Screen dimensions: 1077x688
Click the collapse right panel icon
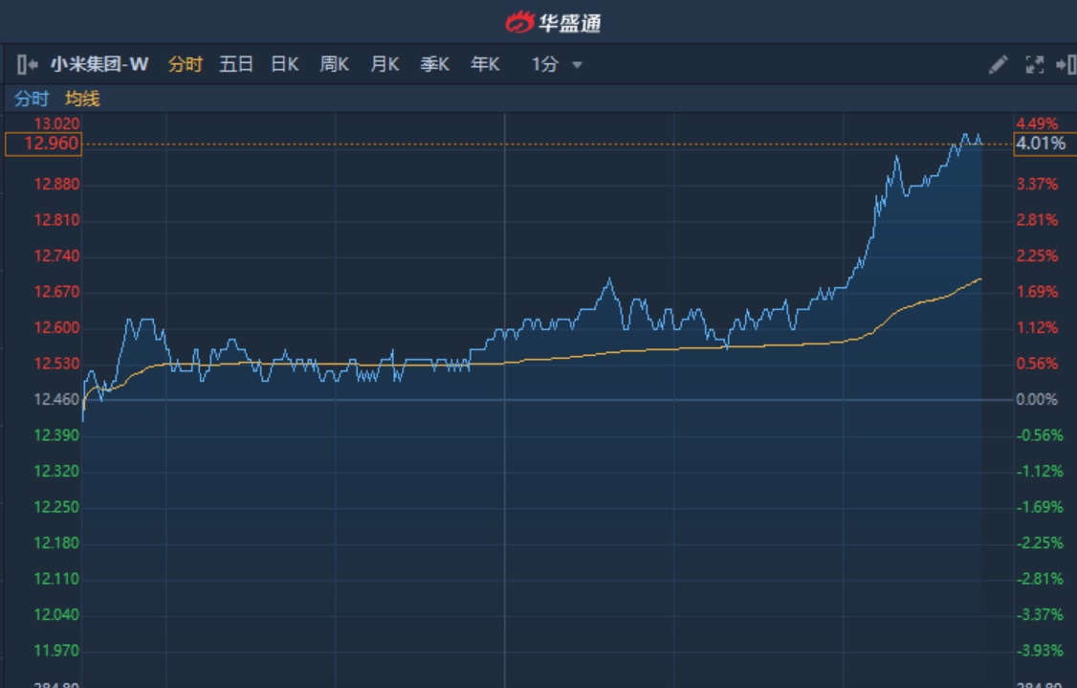(1065, 65)
